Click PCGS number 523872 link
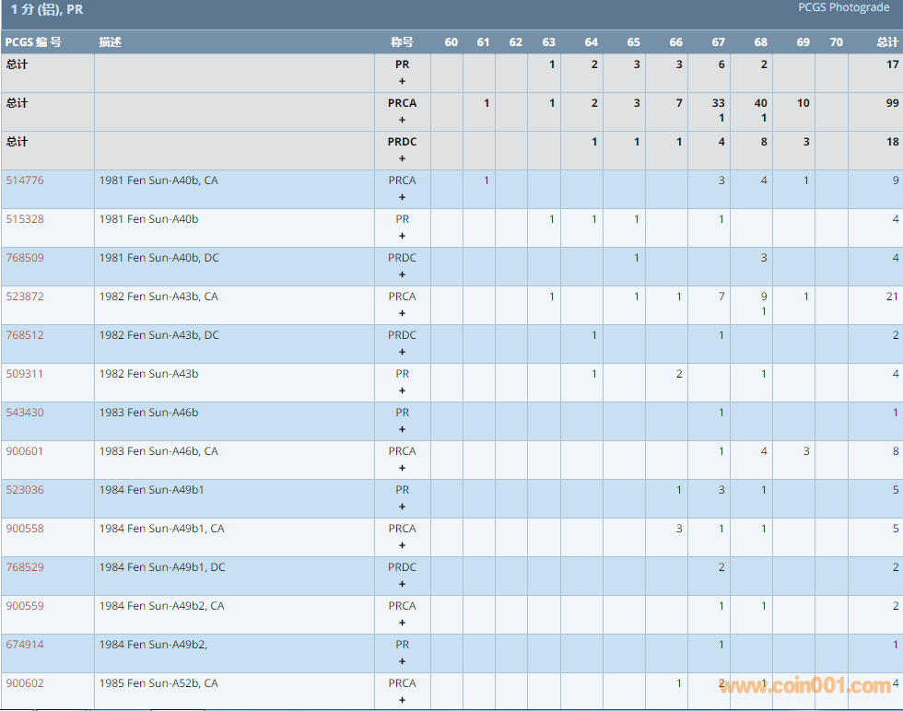This screenshot has width=903, height=711. pos(25,297)
